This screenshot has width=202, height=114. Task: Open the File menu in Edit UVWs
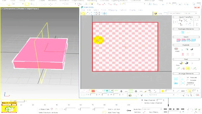pos(83,10)
